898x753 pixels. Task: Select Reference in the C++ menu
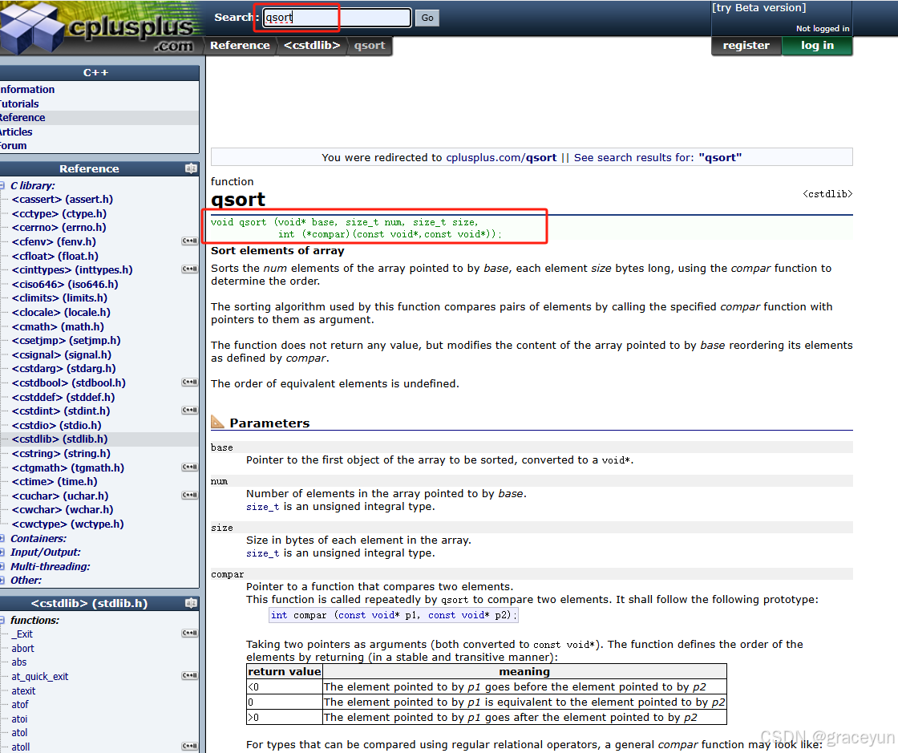tap(22, 117)
